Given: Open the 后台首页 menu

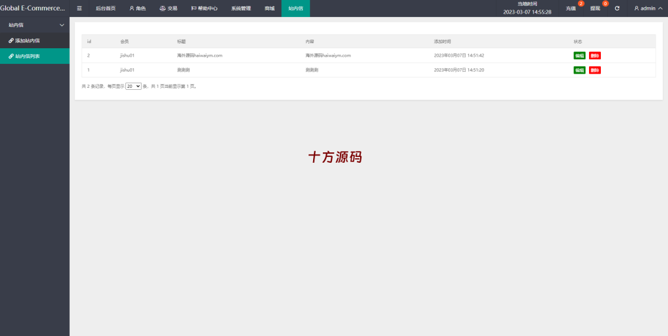Looking at the screenshot, I should [x=106, y=8].
